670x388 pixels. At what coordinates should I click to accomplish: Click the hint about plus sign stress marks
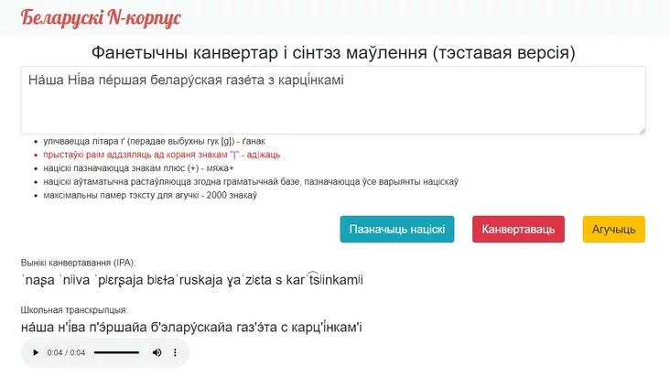coord(138,168)
